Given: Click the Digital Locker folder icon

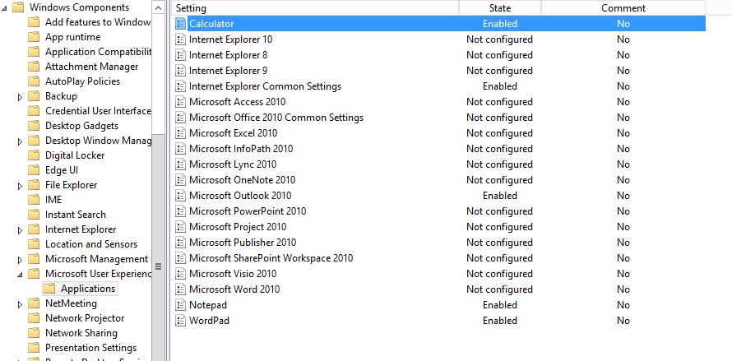Looking at the screenshot, I should 34,155.
